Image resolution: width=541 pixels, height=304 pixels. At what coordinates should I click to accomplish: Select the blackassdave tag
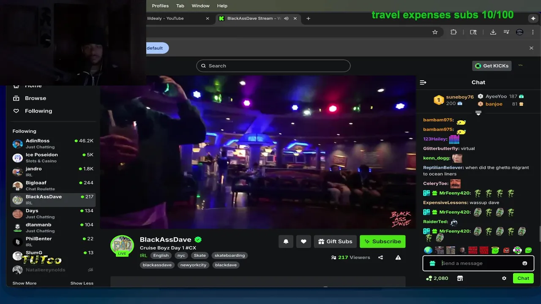(x=157, y=265)
